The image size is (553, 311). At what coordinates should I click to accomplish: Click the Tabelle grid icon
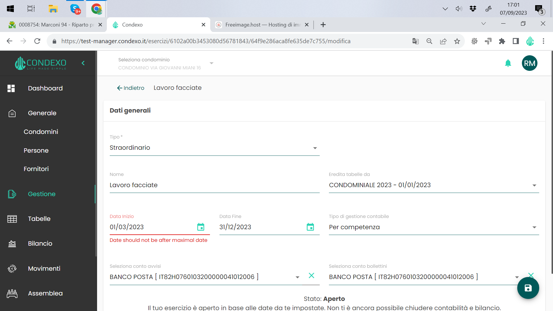pos(12,219)
